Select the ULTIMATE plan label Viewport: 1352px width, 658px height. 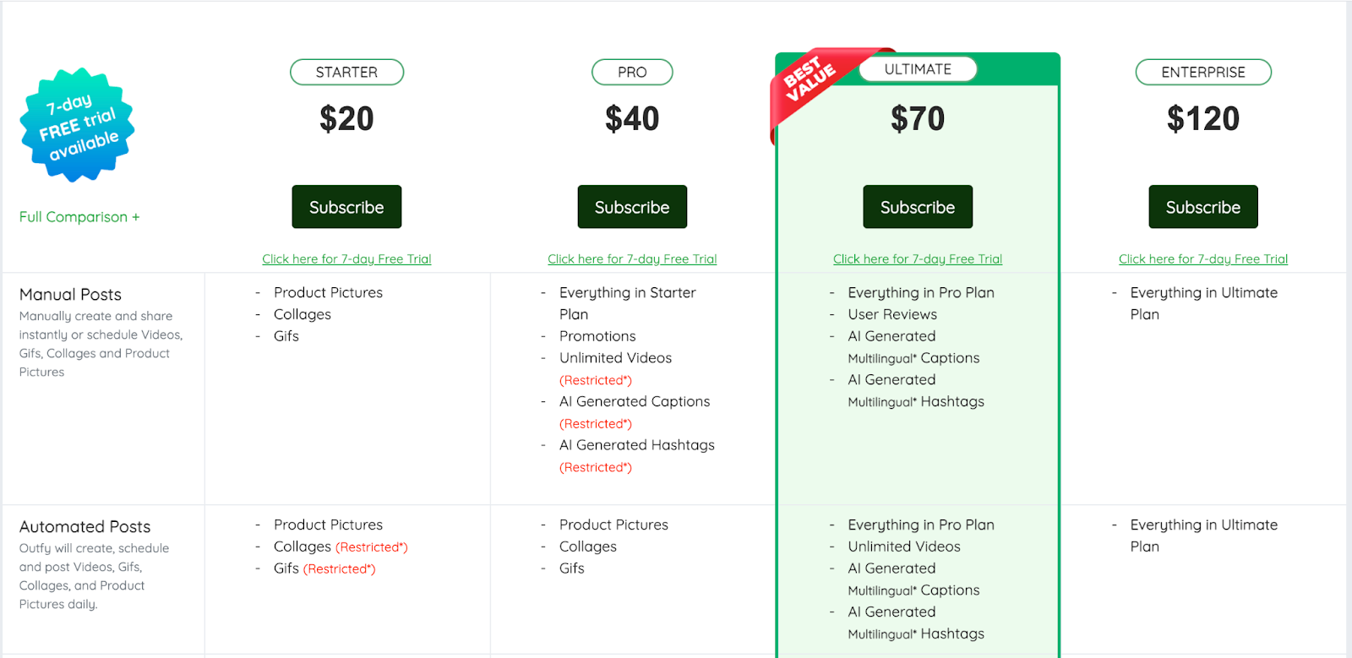click(918, 69)
